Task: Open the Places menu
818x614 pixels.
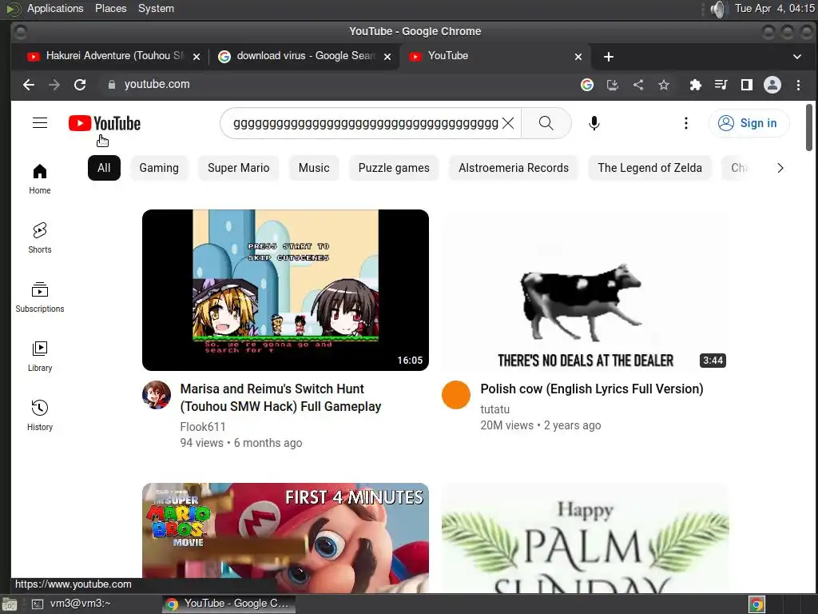Action: click(x=110, y=8)
